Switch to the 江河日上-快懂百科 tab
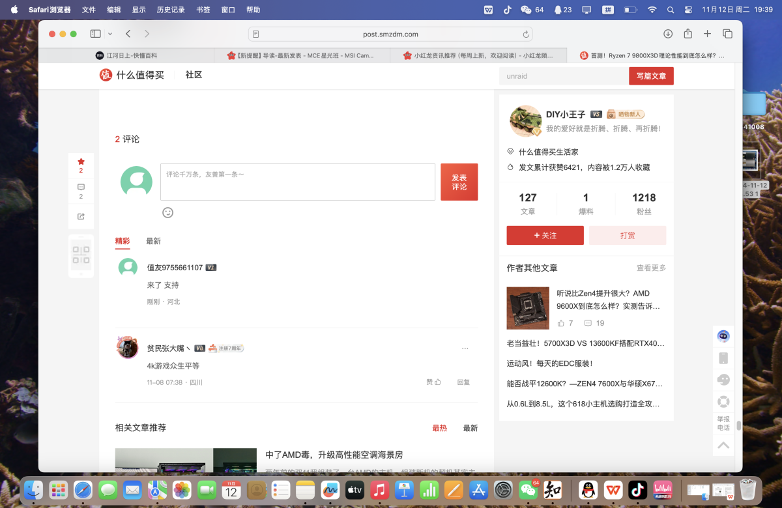Screen dimensions: 782x508 pos(126,55)
